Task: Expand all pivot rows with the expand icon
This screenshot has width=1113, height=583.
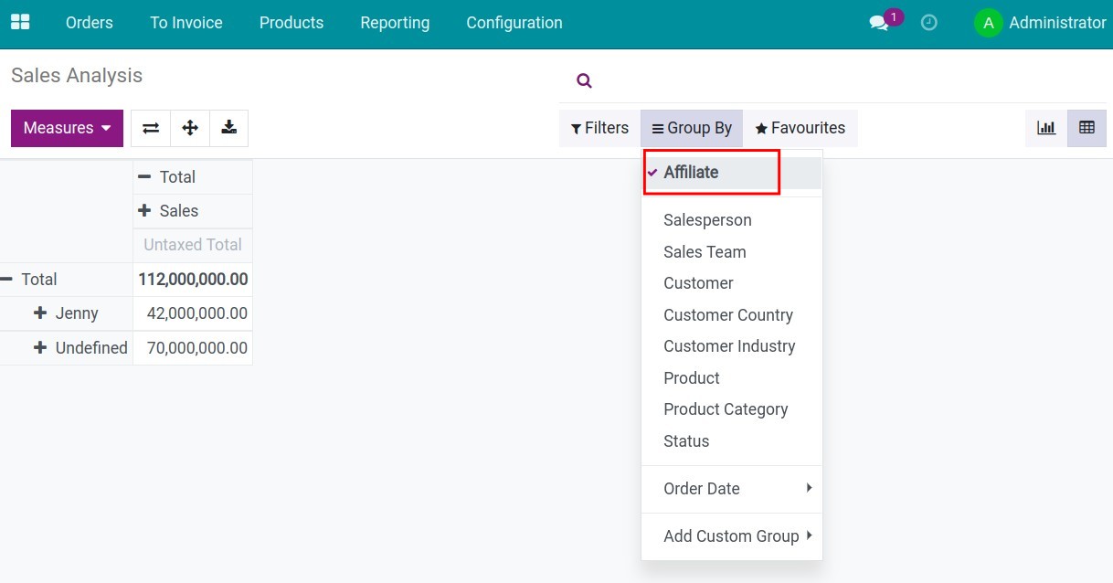Action: [x=189, y=128]
